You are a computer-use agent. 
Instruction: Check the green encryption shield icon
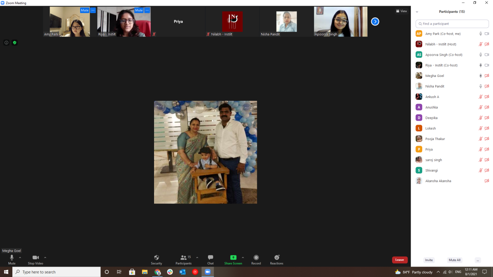[15, 43]
